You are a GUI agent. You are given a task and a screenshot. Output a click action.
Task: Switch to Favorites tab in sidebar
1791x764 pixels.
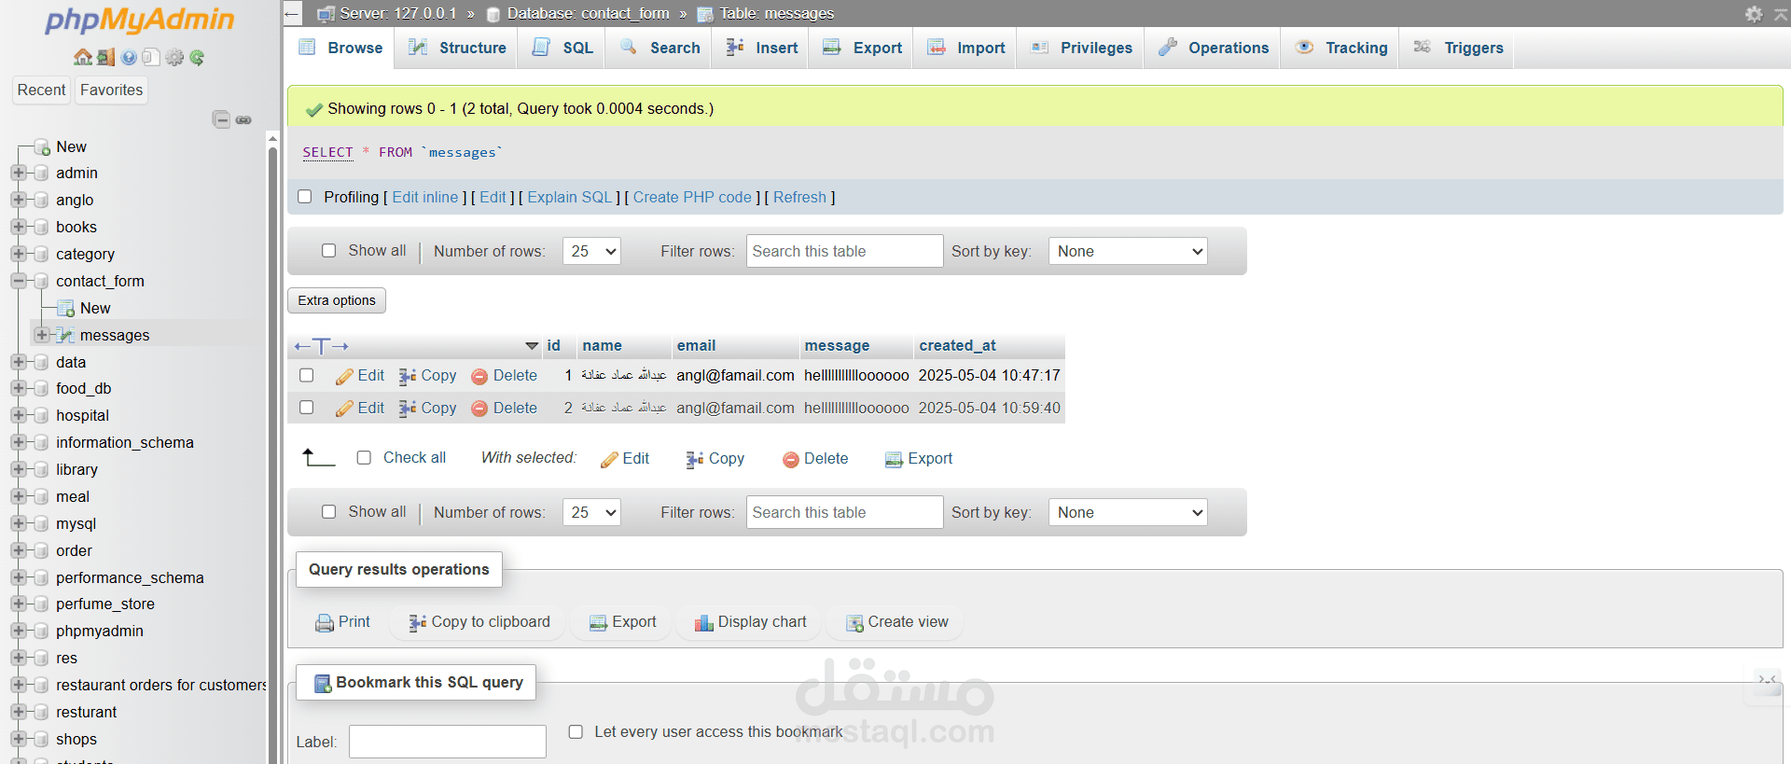[112, 90]
